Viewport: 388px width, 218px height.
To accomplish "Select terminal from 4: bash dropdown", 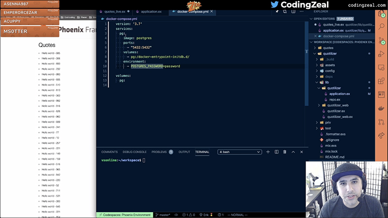I will pos(240,152).
